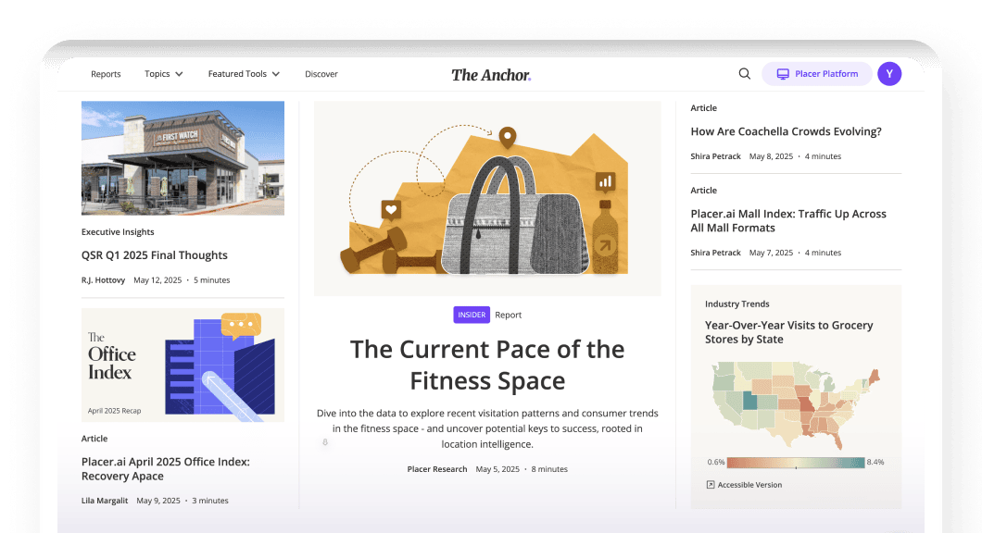
Task: Click the 0.6% scale minimum label
Action: pos(716,463)
